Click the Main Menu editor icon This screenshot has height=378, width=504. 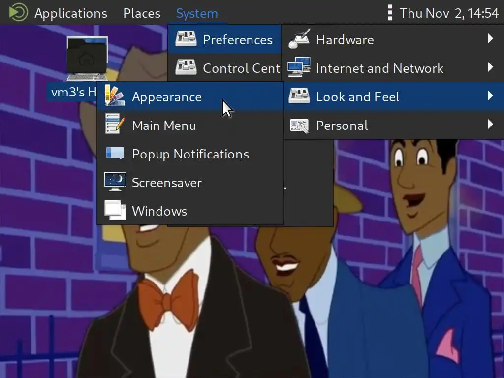coord(115,124)
